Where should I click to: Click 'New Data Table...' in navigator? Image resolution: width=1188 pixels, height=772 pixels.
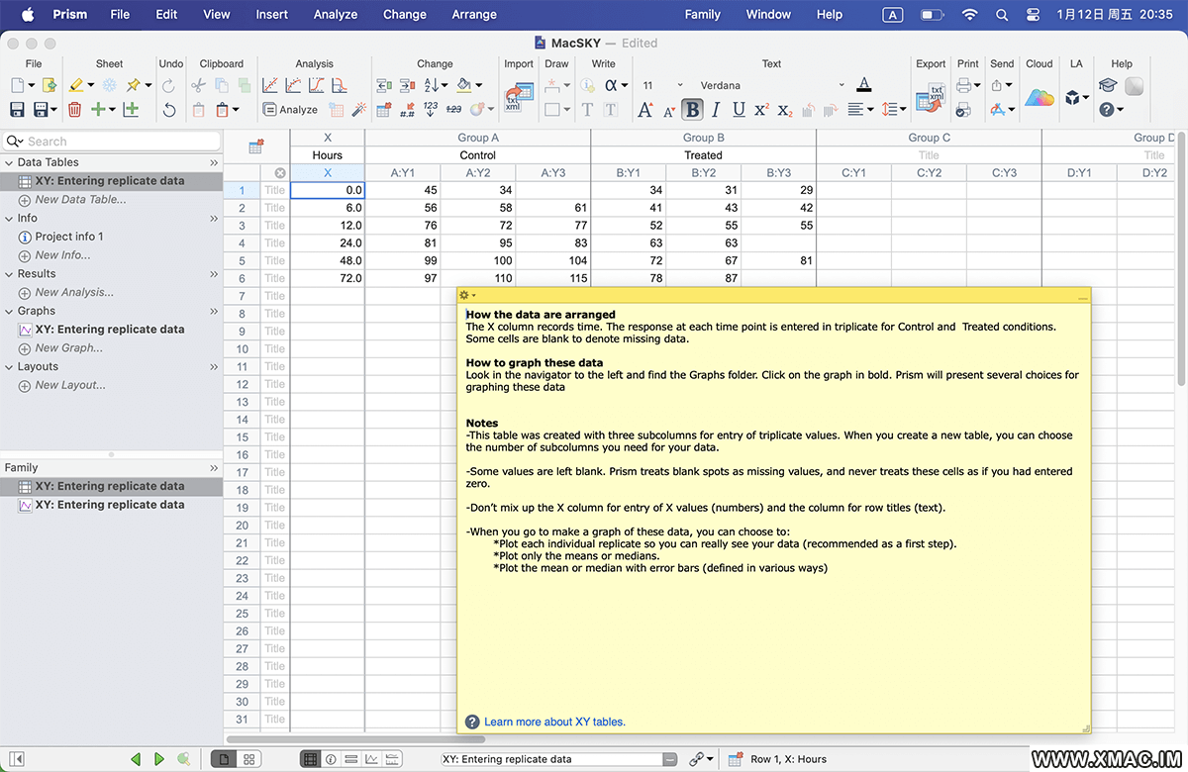[80, 200]
